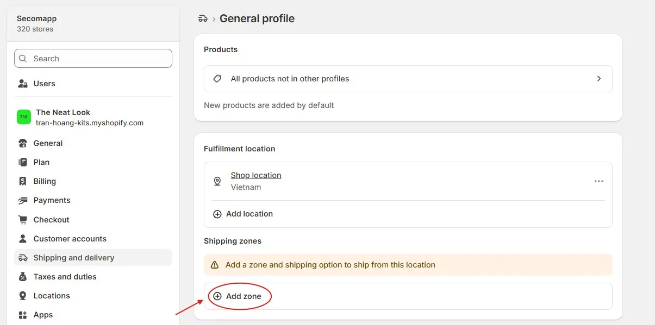Click the delivery truck breadcrumb icon
This screenshot has width=655, height=325.
(x=203, y=18)
